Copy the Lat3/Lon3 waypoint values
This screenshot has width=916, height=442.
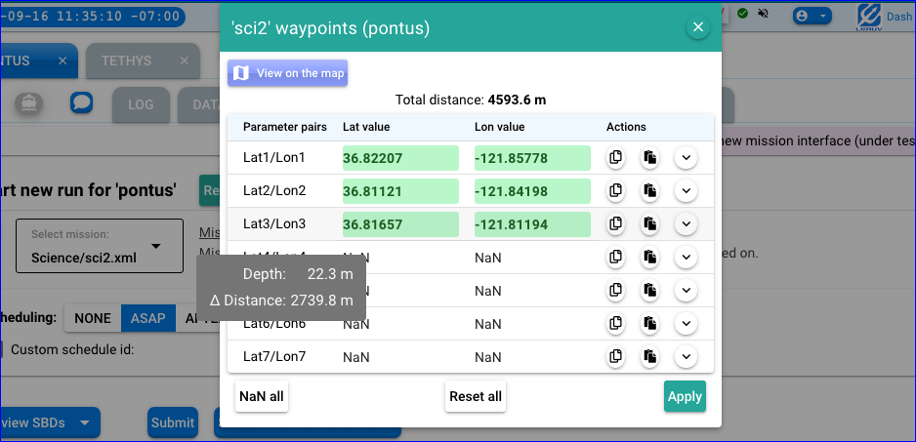click(615, 224)
